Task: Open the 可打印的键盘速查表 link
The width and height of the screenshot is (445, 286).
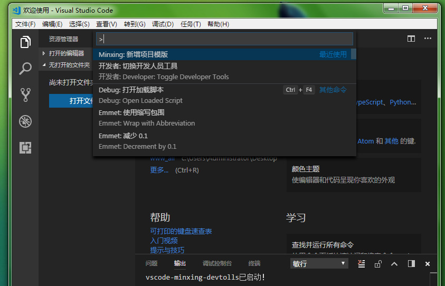Action: (181, 231)
